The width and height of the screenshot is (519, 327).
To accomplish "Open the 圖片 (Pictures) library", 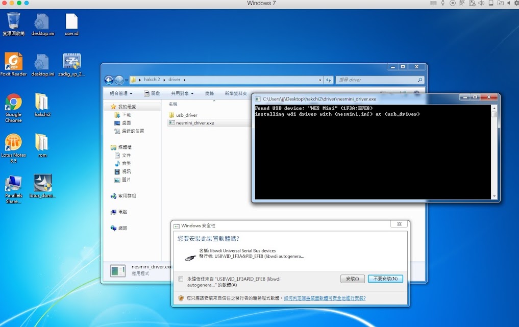I will tap(122, 180).
